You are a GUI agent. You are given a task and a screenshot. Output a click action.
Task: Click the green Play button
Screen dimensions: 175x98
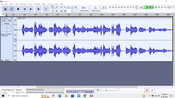12,9
